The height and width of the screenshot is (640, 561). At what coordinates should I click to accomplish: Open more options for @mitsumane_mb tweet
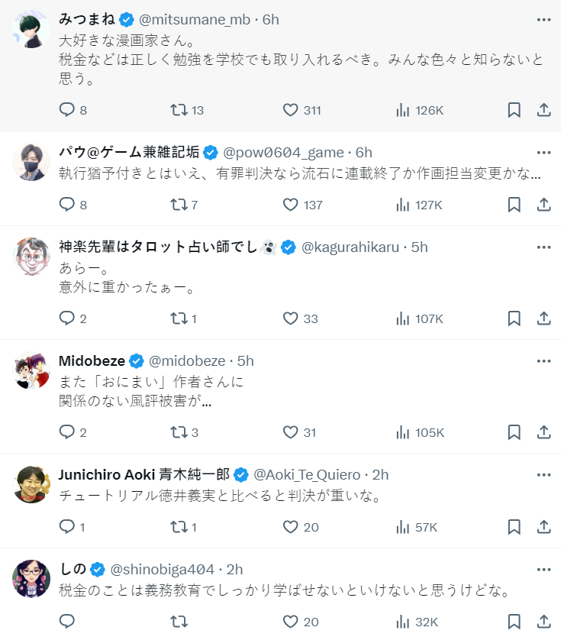click(543, 20)
